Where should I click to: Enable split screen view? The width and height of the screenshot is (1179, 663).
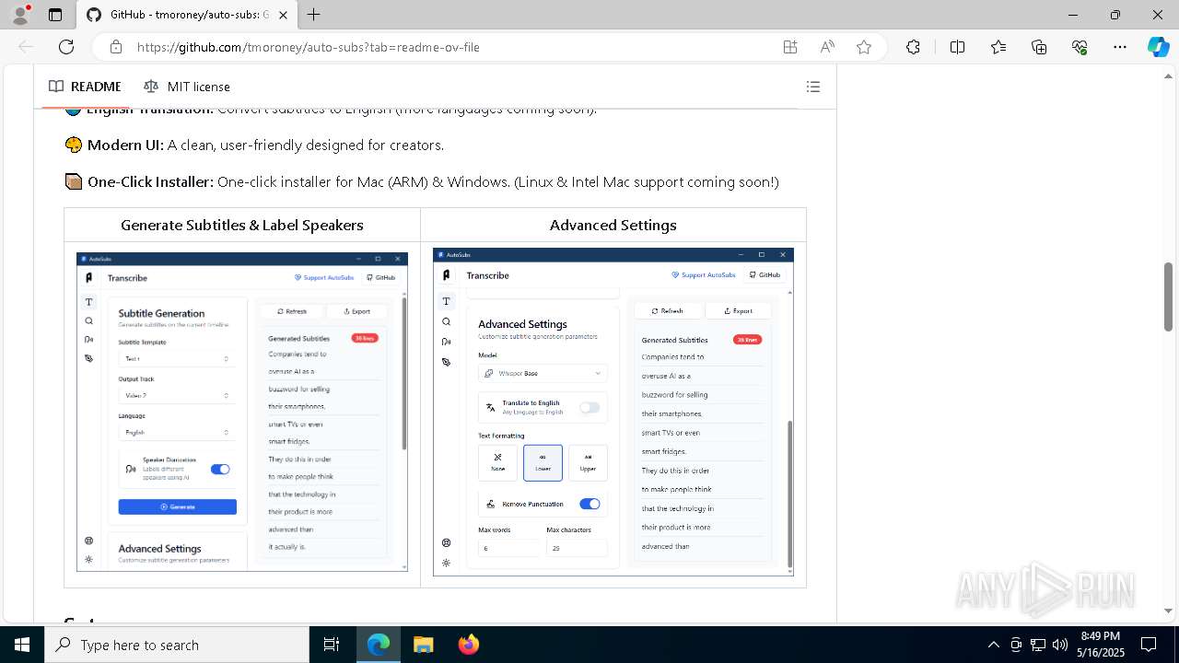957,47
